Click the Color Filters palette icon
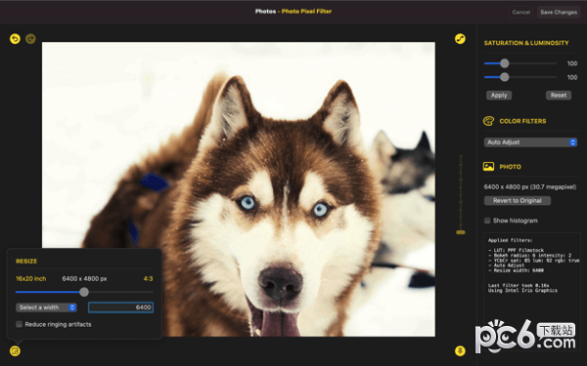The width and height of the screenshot is (587, 366). point(488,121)
